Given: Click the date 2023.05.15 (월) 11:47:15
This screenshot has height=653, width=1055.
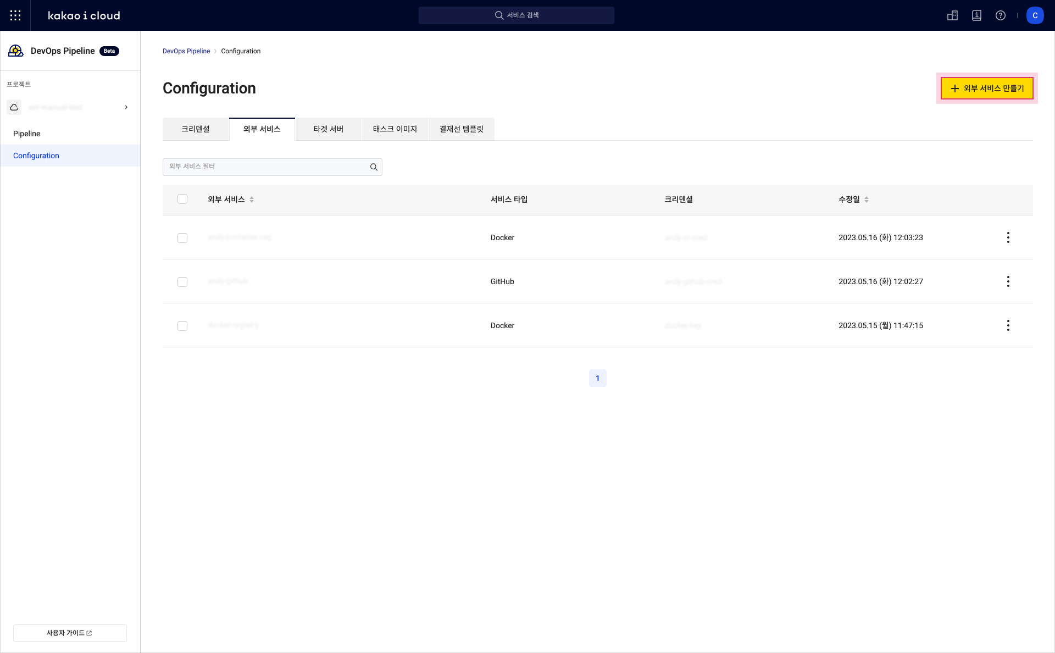Looking at the screenshot, I should 881,325.
